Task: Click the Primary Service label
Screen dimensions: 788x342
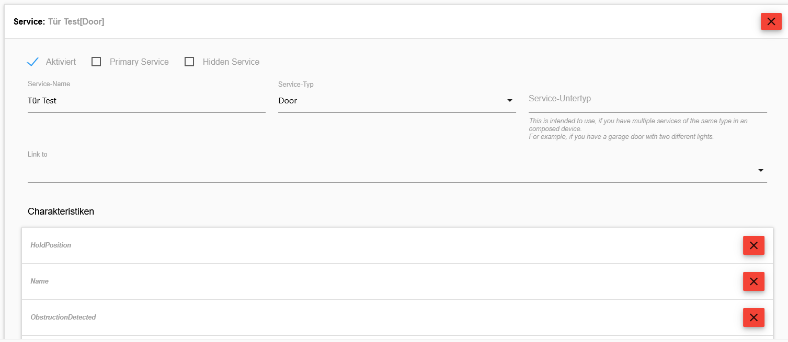Action: [x=139, y=62]
